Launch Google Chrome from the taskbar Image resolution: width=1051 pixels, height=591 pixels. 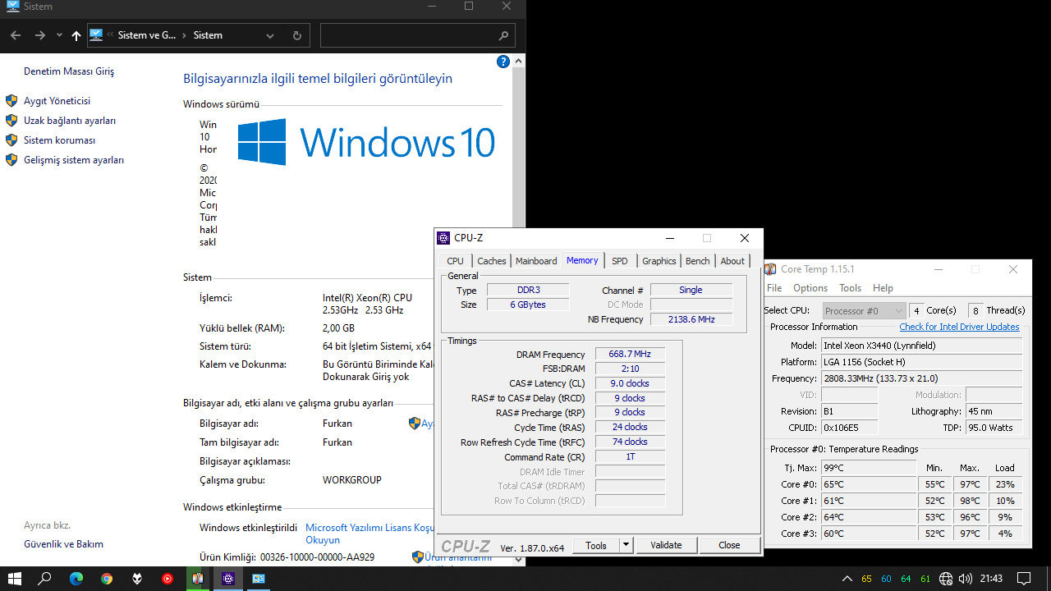(x=107, y=579)
